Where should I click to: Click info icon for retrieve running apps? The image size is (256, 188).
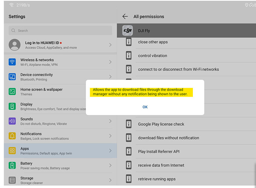coord(129,179)
